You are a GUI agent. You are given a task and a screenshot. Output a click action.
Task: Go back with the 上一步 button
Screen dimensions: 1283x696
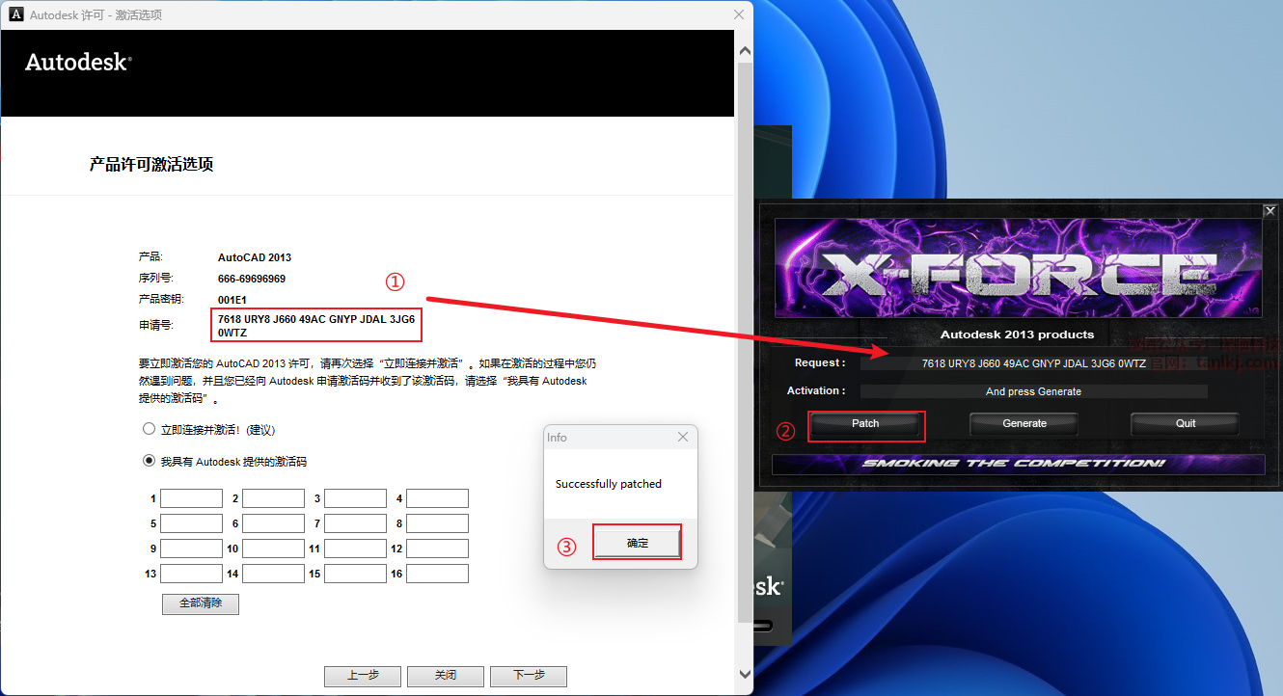[363, 676]
